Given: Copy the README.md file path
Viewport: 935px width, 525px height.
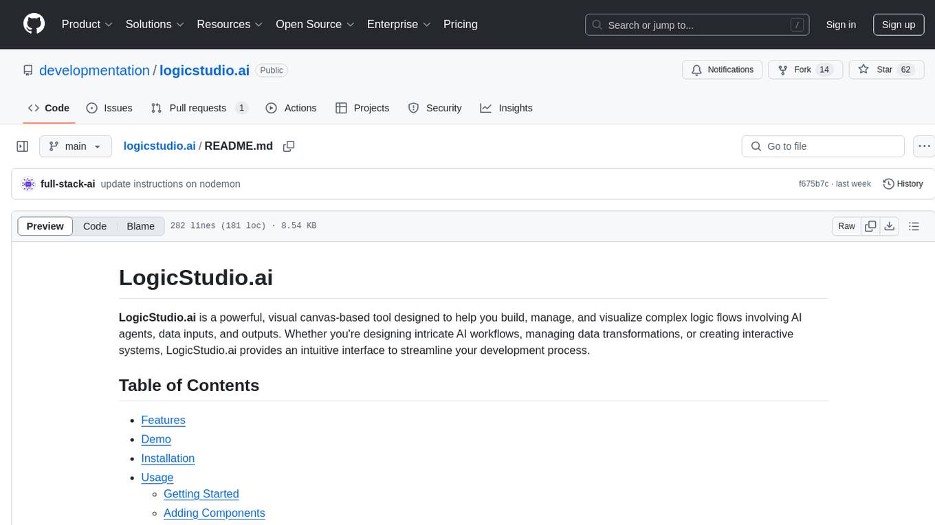Looking at the screenshot, I should click(289, 146).
